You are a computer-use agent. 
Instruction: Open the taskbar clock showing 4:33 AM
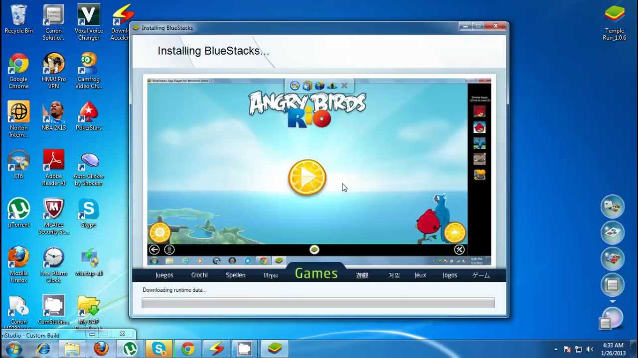(613, 349)
